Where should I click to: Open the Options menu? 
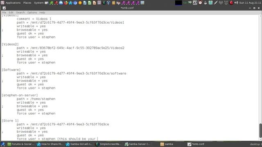[x=32, y=13]
